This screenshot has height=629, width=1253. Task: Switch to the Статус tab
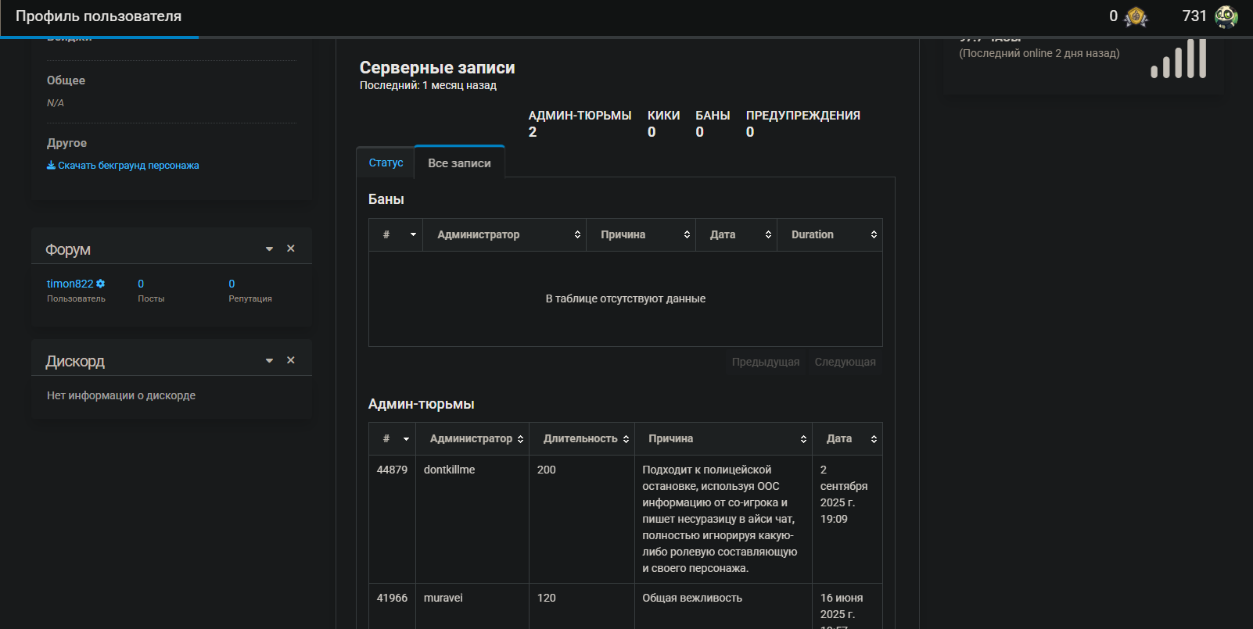pos(386,163)
